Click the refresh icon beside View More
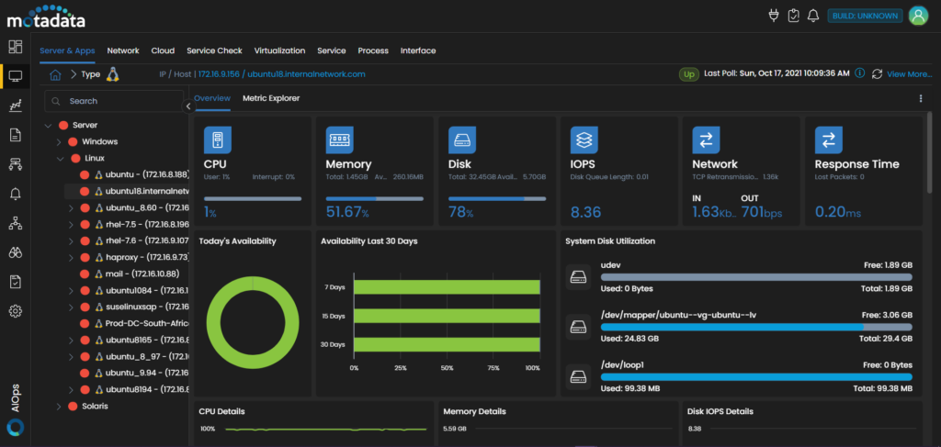The height and width of the screenshot is (447, 941). (x=877, y=74)
